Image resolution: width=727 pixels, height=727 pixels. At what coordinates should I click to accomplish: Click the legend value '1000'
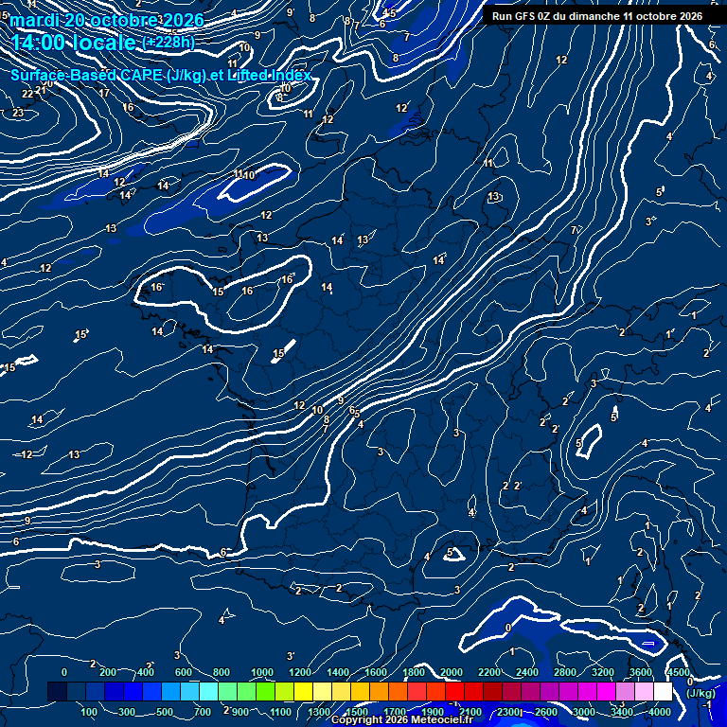(262, 672)
